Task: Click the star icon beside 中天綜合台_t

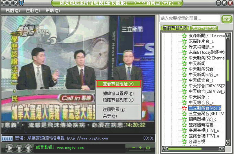Action: [x=184, y=80]
